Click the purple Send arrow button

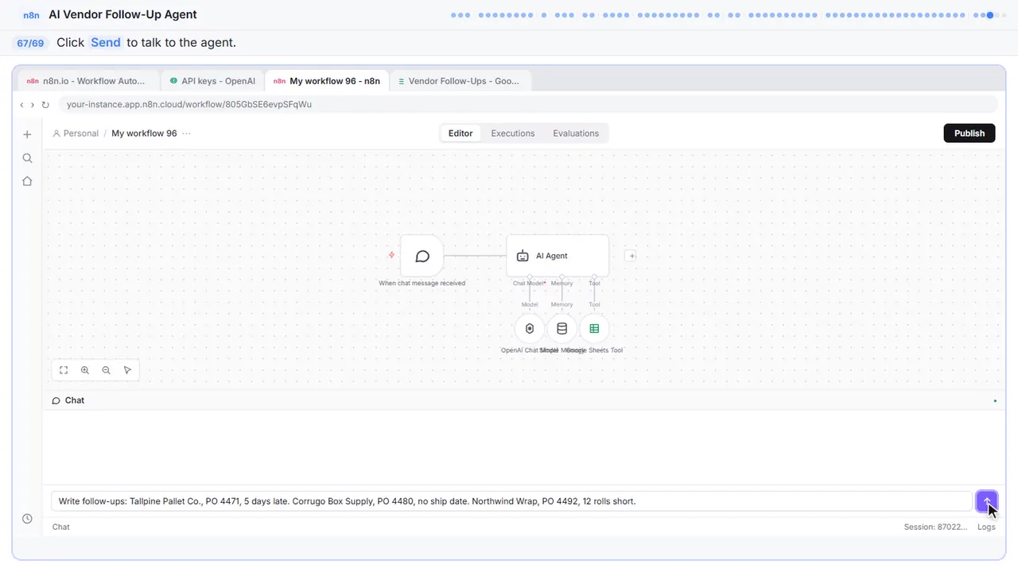click(x=986, y=501)
